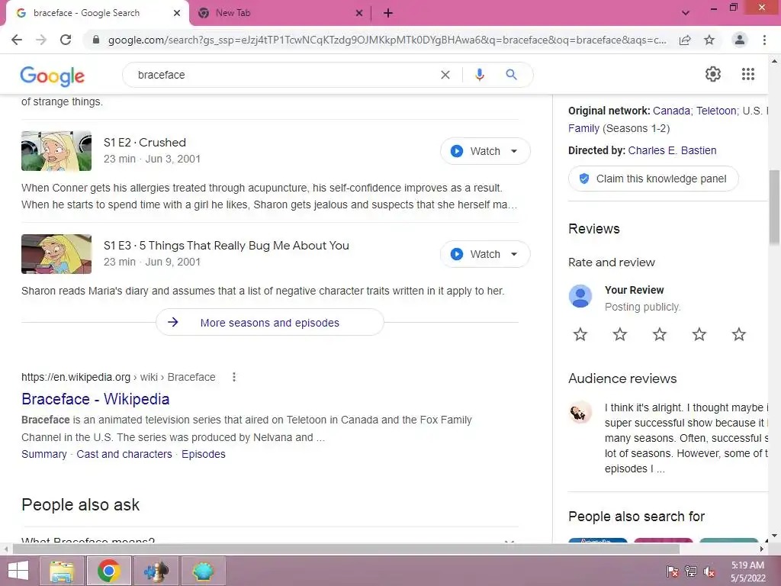The width and height of the screenshot is (781, 586).
Task: Open Chrome three-dot menu
Action: (764, 40)
